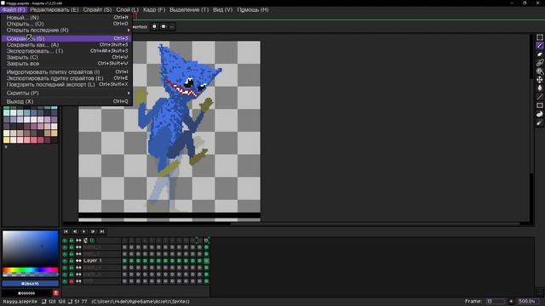Choose Закрыть все menu entry
545x306 pixels.
(x=66, y=64)
